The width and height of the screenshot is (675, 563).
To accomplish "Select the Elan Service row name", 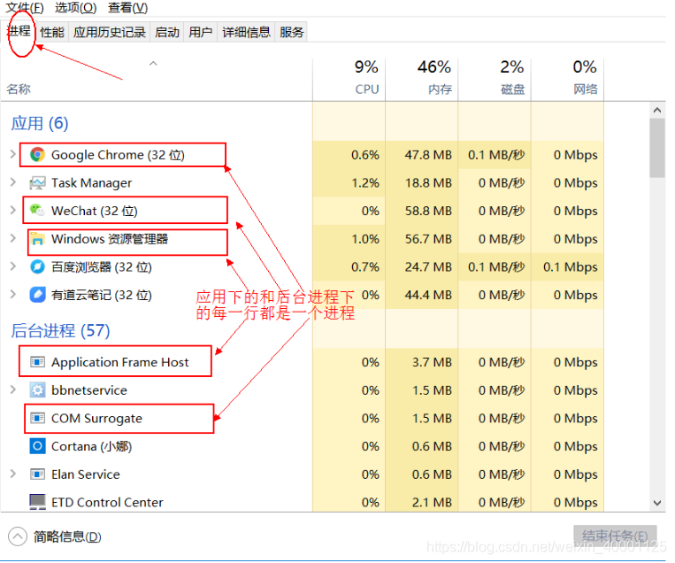I will 86,474.
